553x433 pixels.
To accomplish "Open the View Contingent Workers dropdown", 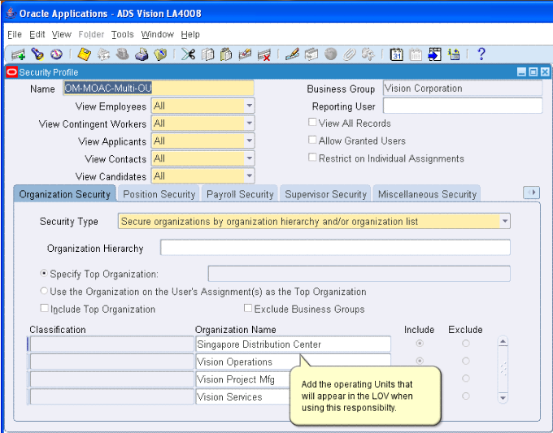I will 250,123.
